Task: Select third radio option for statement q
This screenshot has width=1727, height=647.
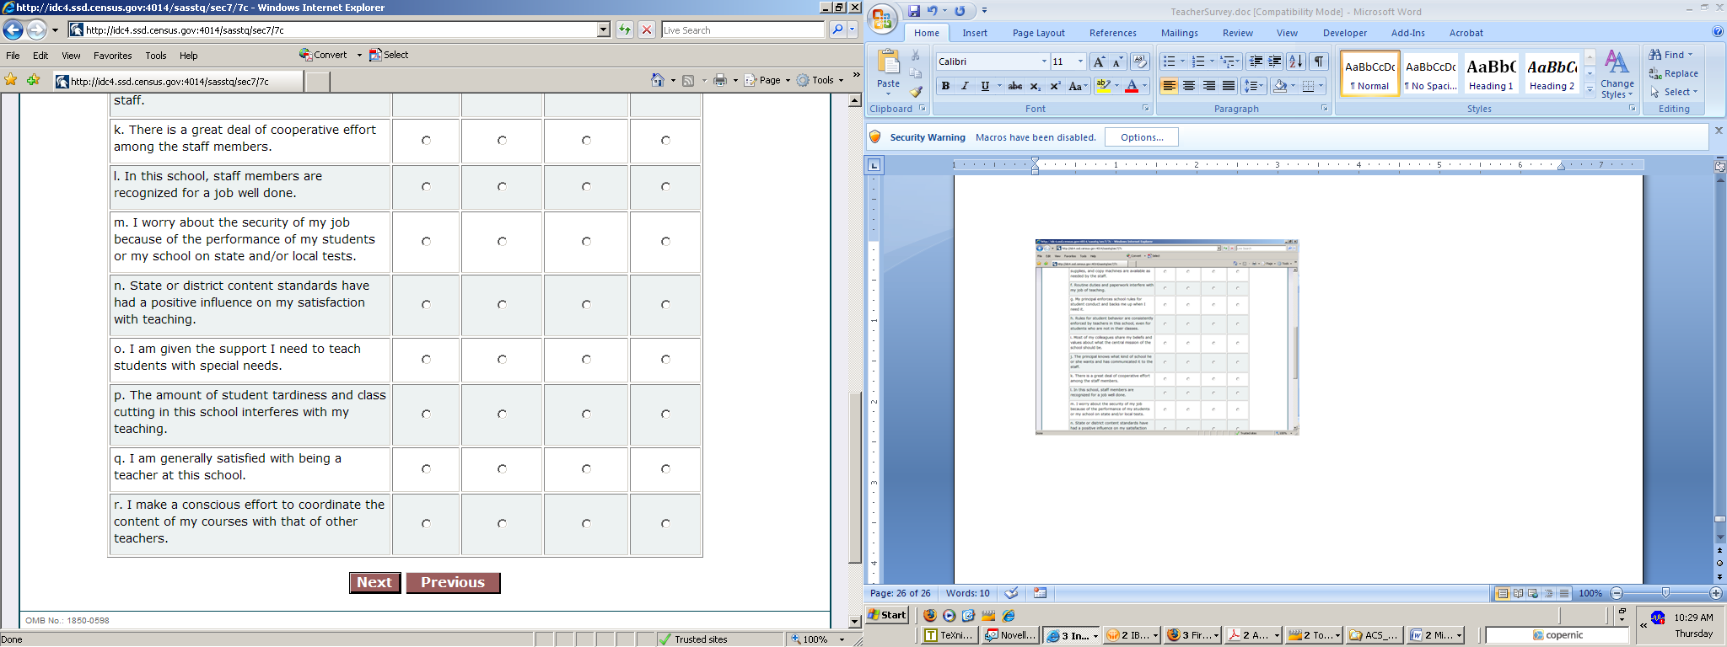Action: point(586,469)
